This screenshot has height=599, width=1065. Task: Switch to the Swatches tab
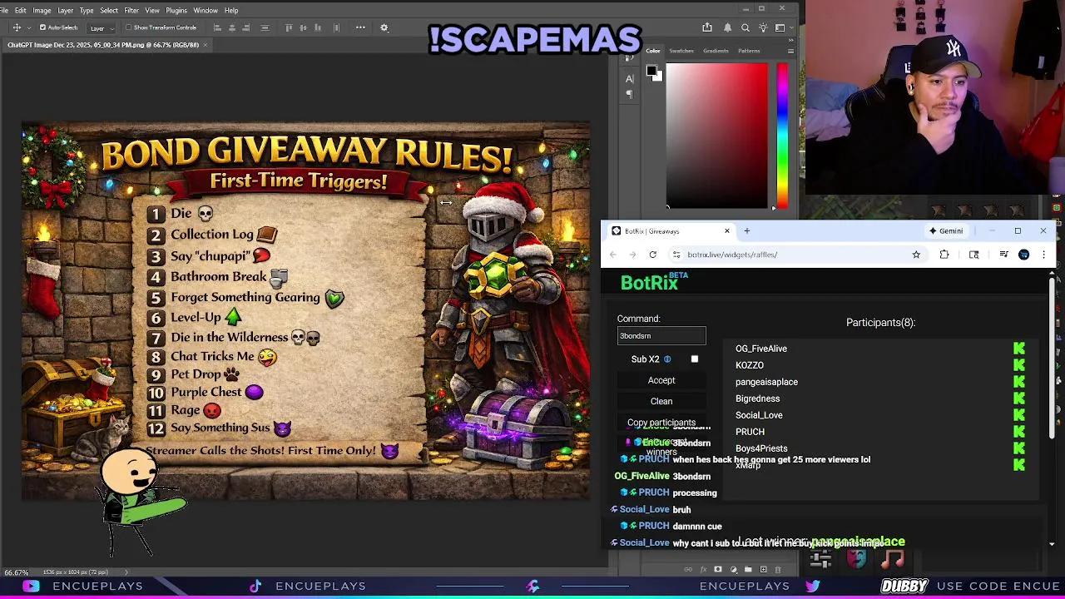pyautogui.click(x=681, y=51)
